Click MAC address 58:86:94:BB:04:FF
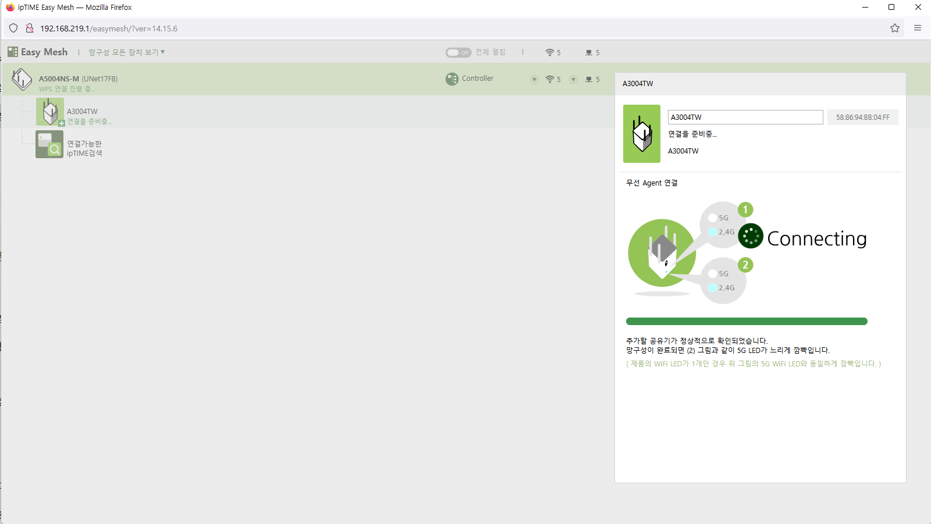931x524 pixels. click(x=863, y=117)
